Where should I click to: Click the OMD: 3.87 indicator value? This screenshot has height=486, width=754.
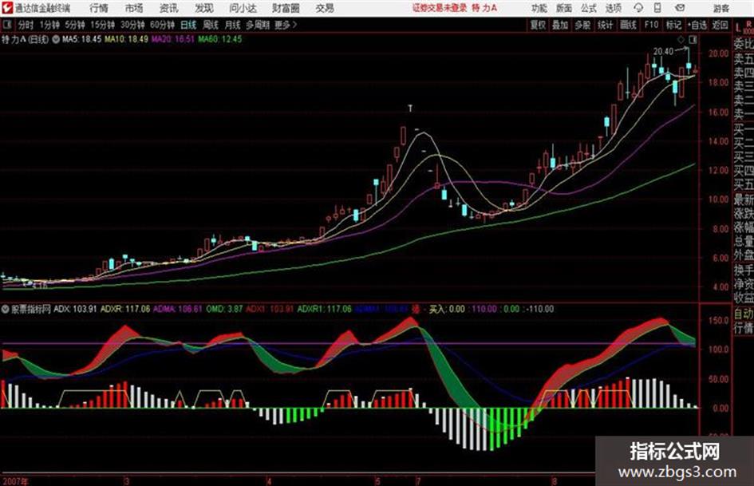coord(224,309)
